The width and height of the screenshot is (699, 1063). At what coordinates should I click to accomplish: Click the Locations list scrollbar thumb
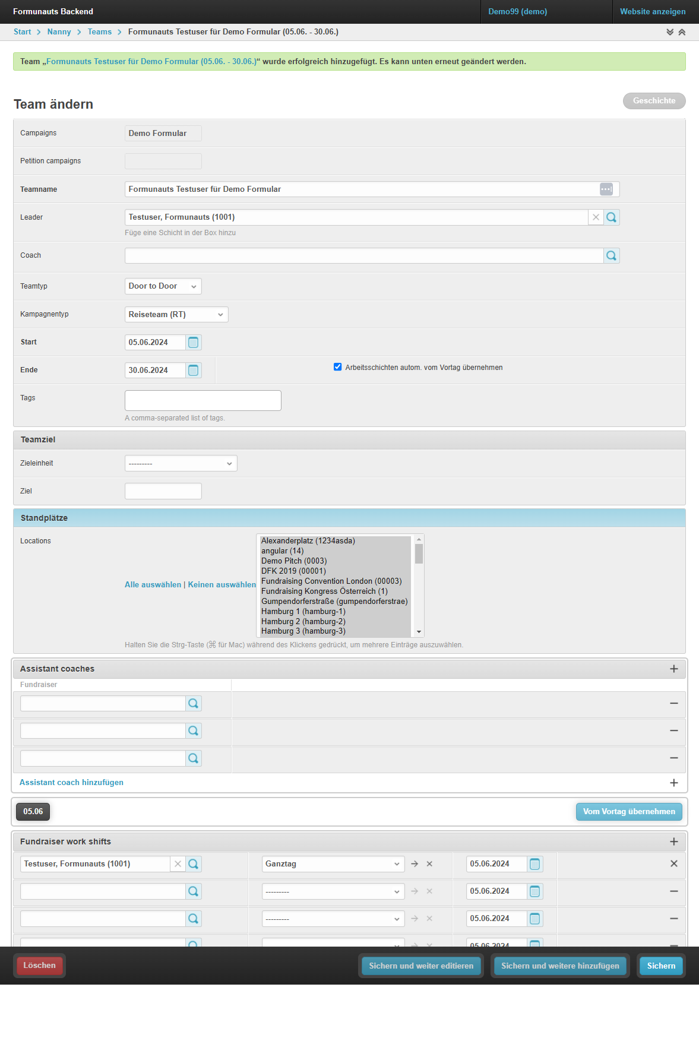tap(419, 553)
